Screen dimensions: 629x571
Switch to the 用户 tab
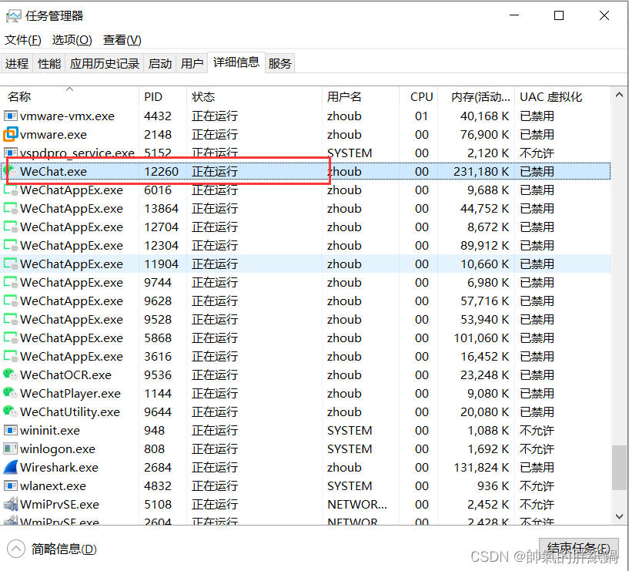(192, 63)
